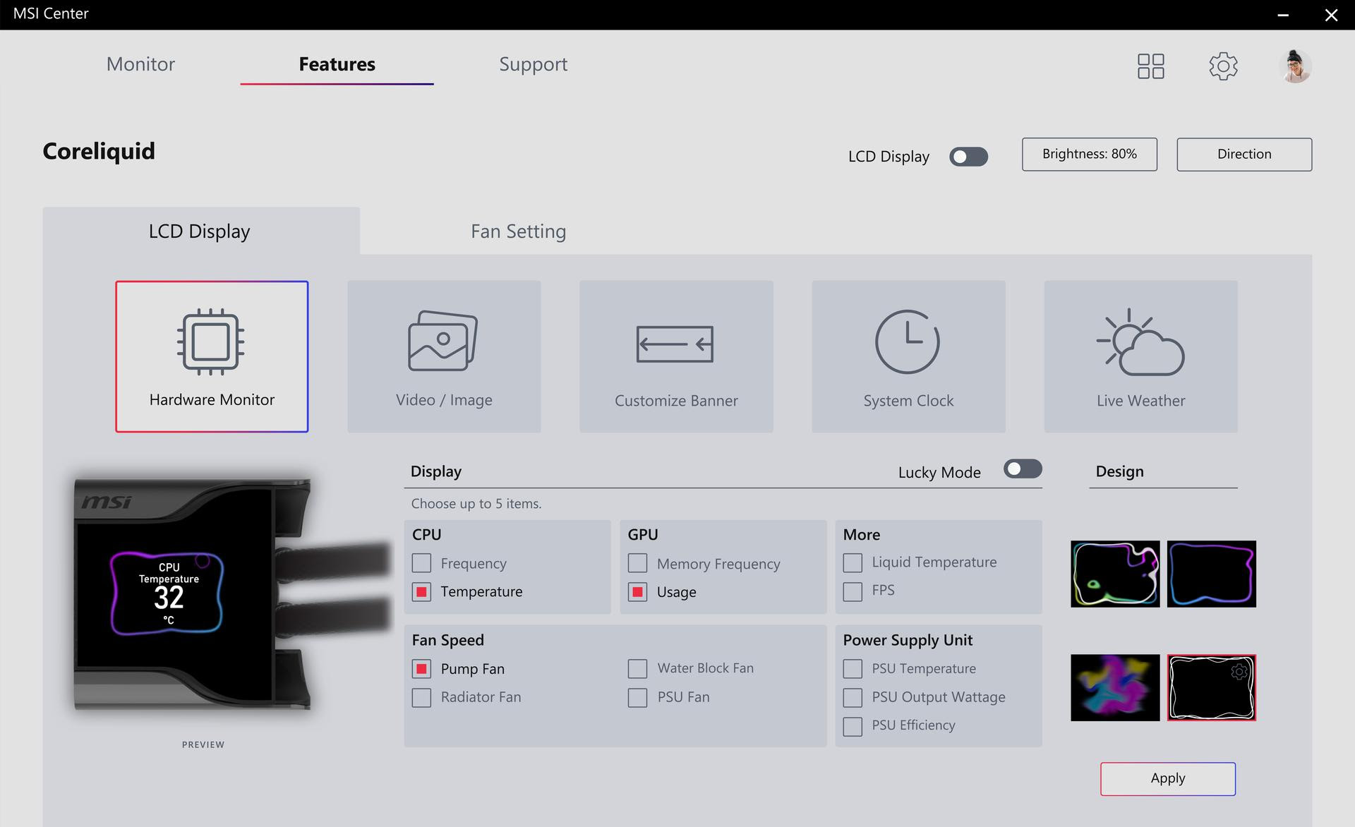This screenshot has height=827, width=1355.
Task: Open the Brightness: 80% selector
Action: click(x=1089, y=155)
